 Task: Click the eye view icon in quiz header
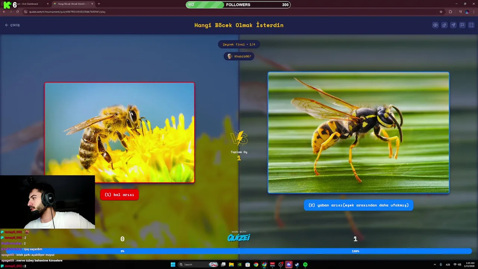tap(435, 25)
